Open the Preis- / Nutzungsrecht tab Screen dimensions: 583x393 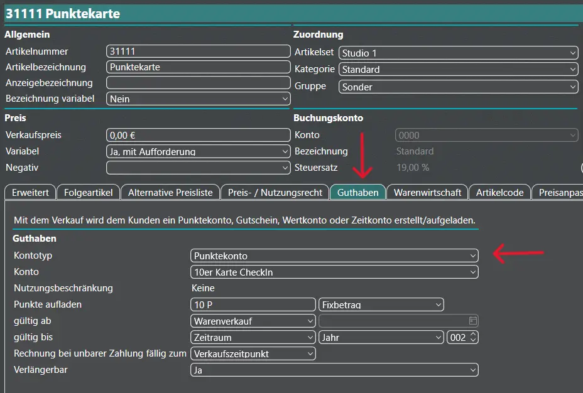[x=275, y=192]
